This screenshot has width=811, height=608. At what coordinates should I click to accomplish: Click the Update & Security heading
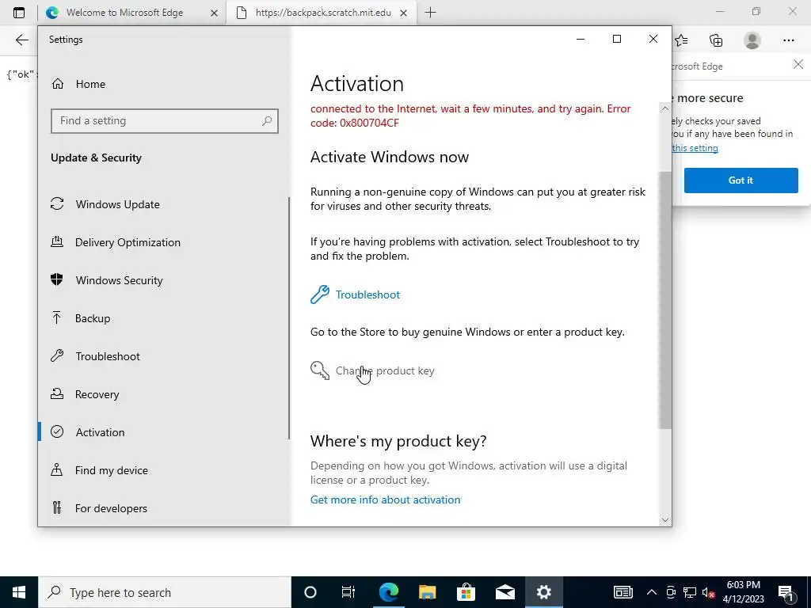click(96, 158)
